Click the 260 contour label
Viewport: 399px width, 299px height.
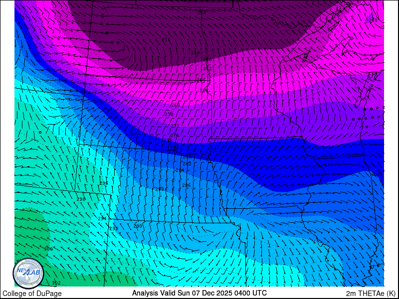pos(207,59)
